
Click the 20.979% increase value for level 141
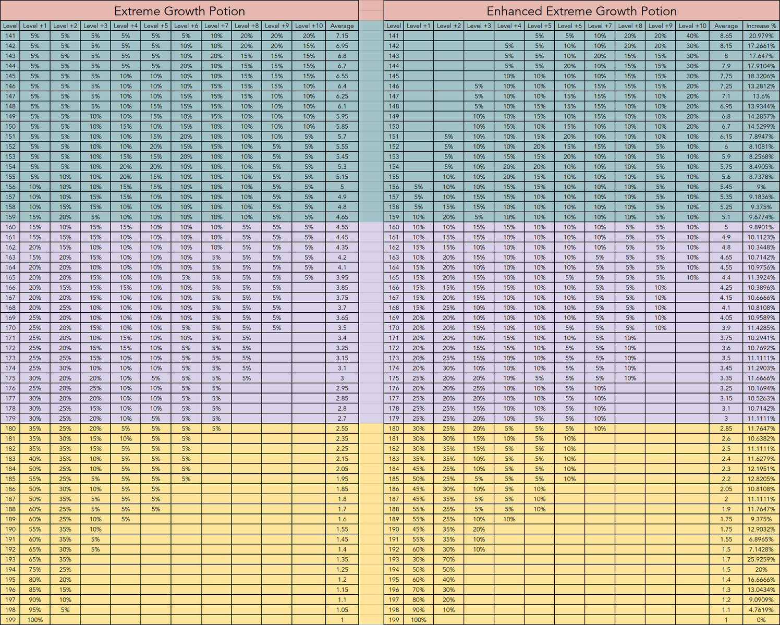pos(761,35)
